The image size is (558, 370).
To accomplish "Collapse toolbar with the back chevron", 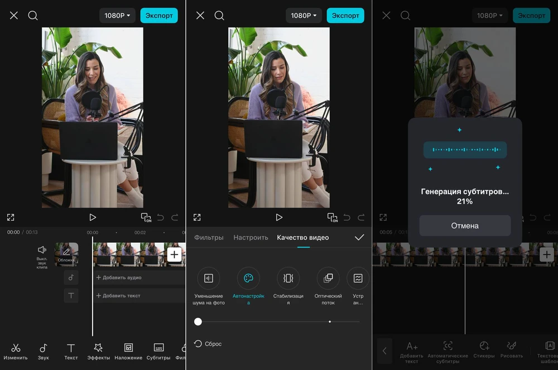I will click(384, 351).
